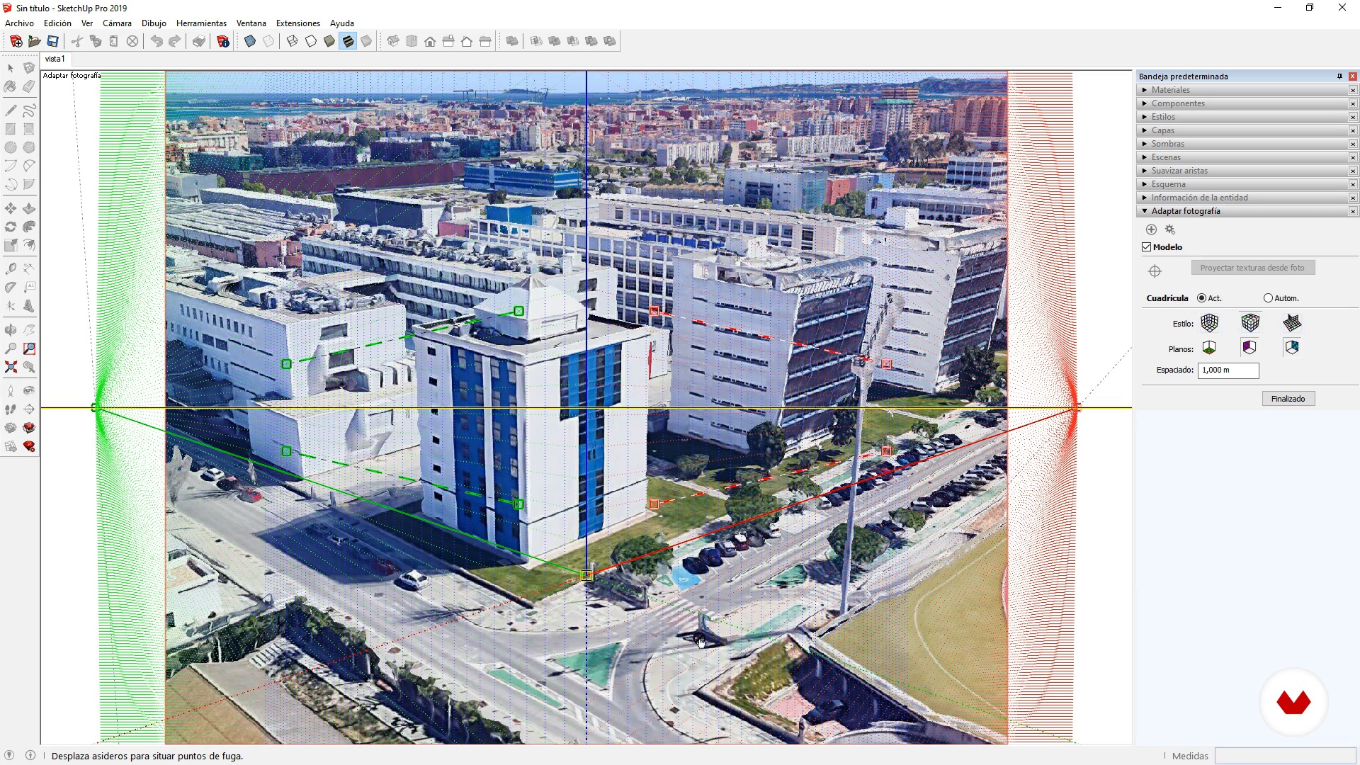Select the Act. grid radio button
This screenshot has width=1360, height=765.
[1201, 298]
